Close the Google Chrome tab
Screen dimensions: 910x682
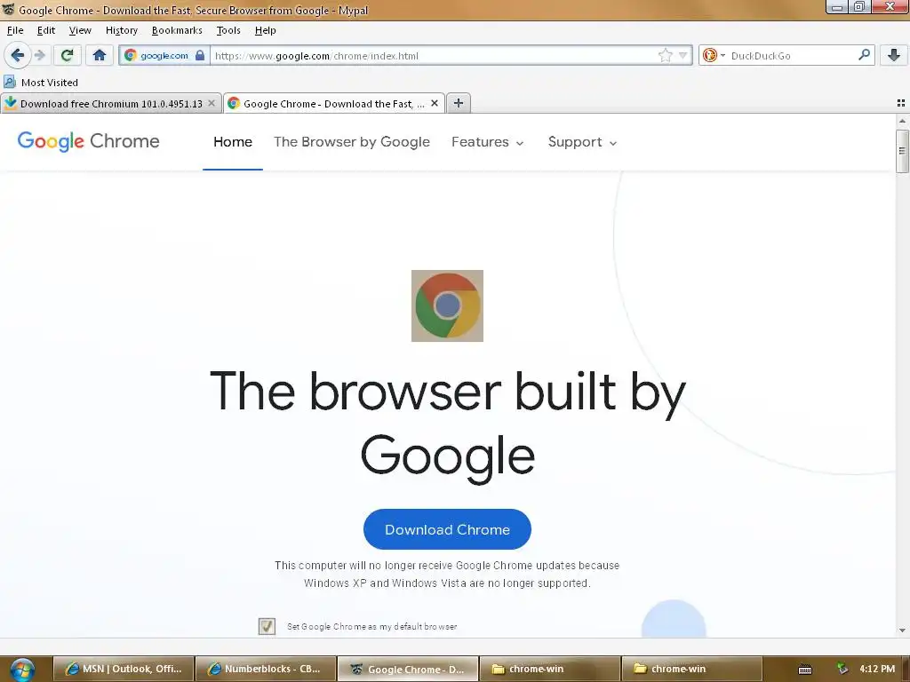tap(434, 103)
